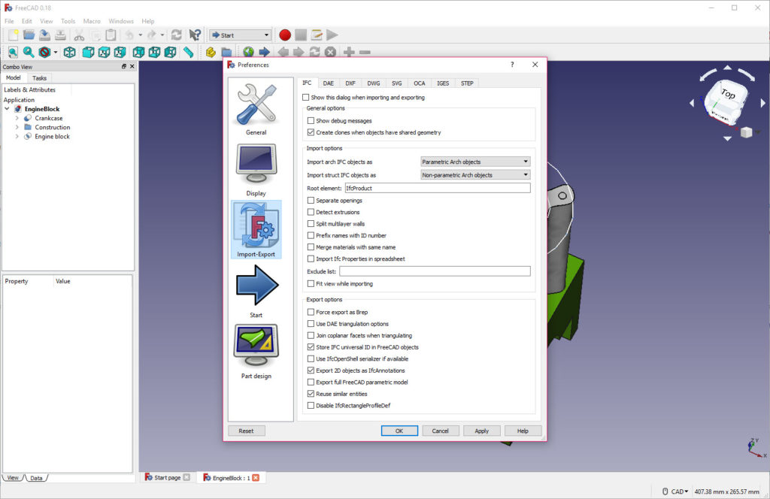Switch to the Start page document tab
The height and width of the screenshot is (499, 770).
coord(167,477)
